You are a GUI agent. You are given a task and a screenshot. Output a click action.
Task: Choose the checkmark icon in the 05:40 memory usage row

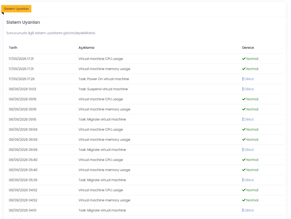(244, 170)
